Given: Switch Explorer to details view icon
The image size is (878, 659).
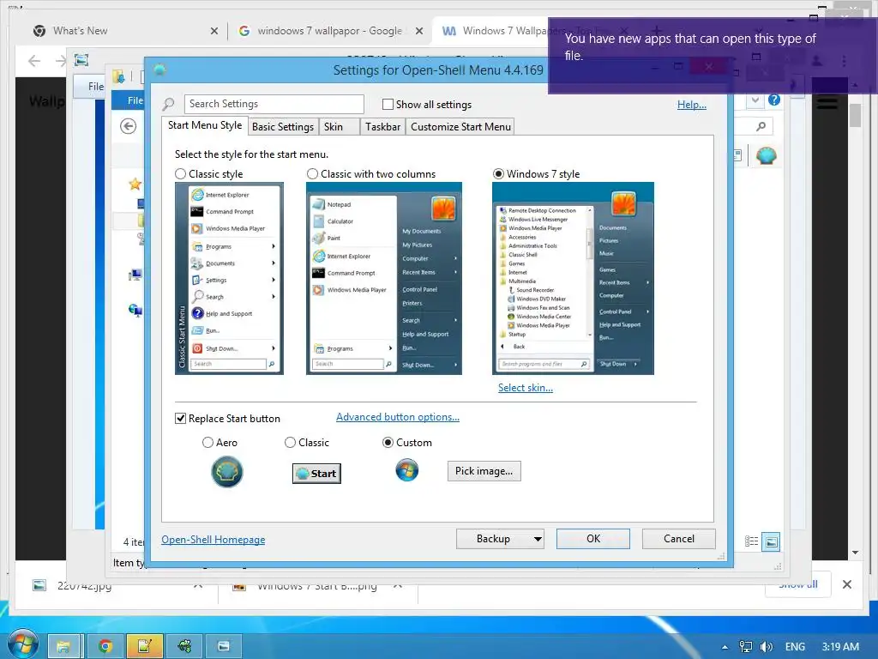Looking at the screenshot, I should [x=751, y=541].
